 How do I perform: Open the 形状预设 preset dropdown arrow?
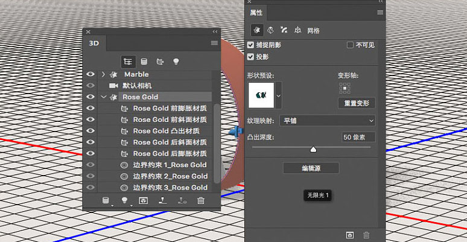[x=279, y=95]
